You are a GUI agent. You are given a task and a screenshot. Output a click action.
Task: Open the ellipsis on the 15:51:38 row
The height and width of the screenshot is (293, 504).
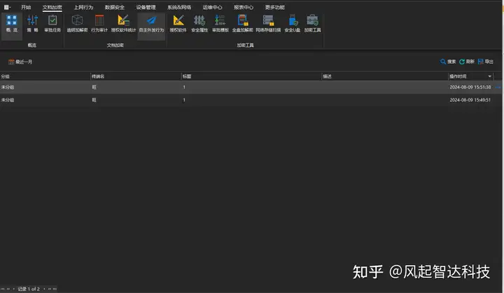(498, 87)
